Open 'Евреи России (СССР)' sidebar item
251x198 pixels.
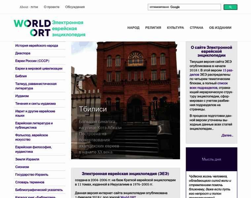(32, 61)
